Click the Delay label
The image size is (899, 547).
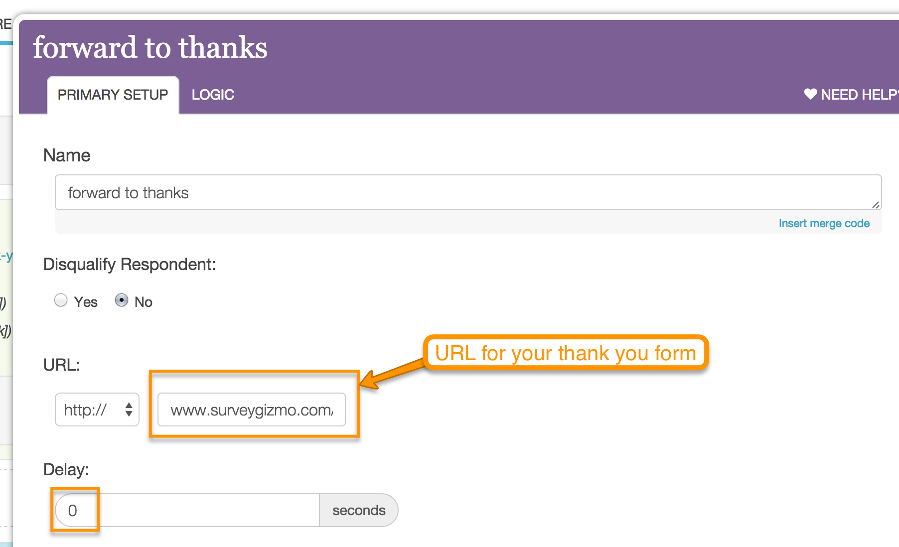(x=66, y=469)
